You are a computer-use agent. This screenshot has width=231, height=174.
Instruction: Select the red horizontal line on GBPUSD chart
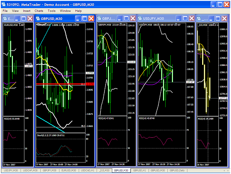60,84
